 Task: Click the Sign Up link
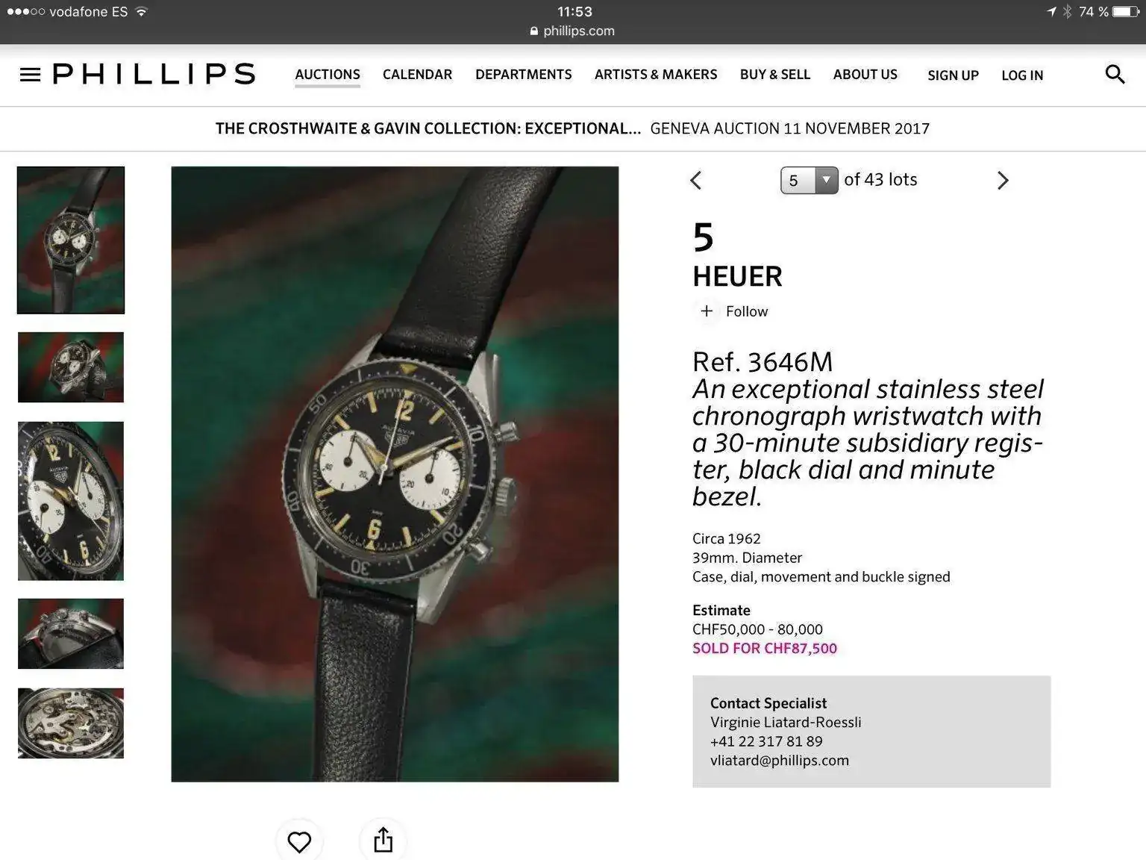pos(953,75)
